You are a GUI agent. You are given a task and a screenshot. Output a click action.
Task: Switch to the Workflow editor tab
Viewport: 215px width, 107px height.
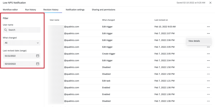point(10,10)
